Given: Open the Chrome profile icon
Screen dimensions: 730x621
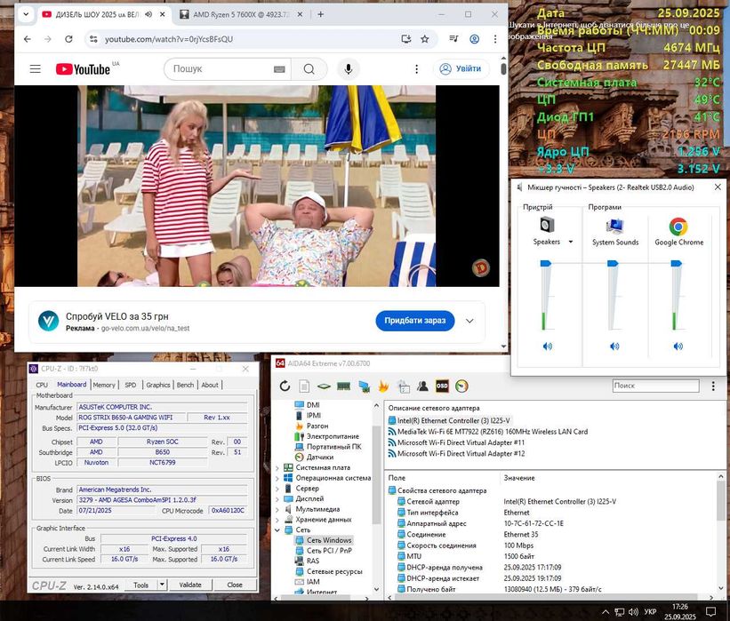Looking at the screenshot, I should (475, 39).
